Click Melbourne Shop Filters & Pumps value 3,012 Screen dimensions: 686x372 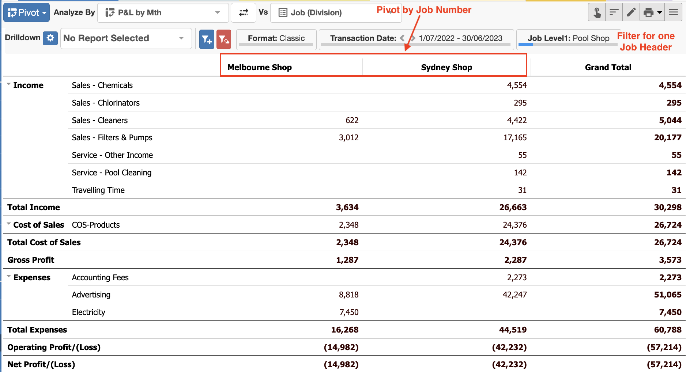[x=348, y=137]
